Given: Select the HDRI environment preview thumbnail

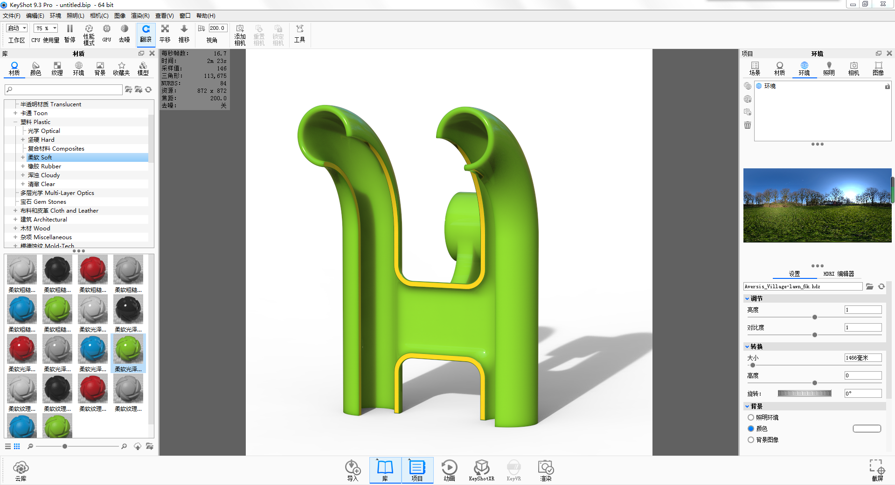Looking at the screenshot, I should tap(817, 205).
